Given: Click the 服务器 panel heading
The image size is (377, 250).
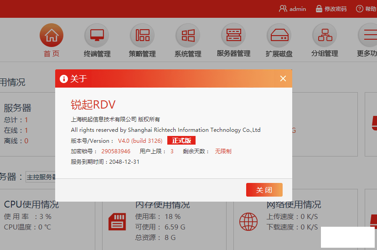Looking at the screenshot, I should pyautogui.click(x=18, y=108).
